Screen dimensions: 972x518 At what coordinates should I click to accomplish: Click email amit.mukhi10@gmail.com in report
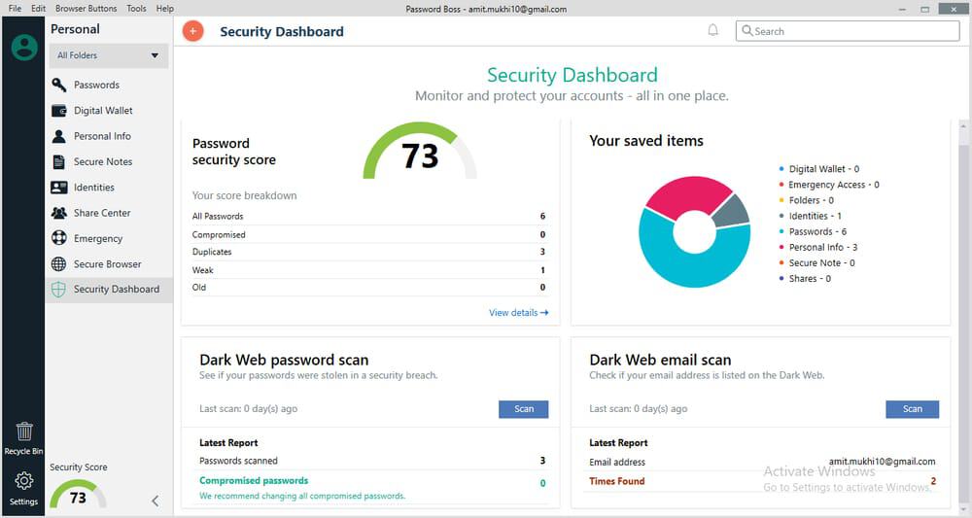(883, 461)
